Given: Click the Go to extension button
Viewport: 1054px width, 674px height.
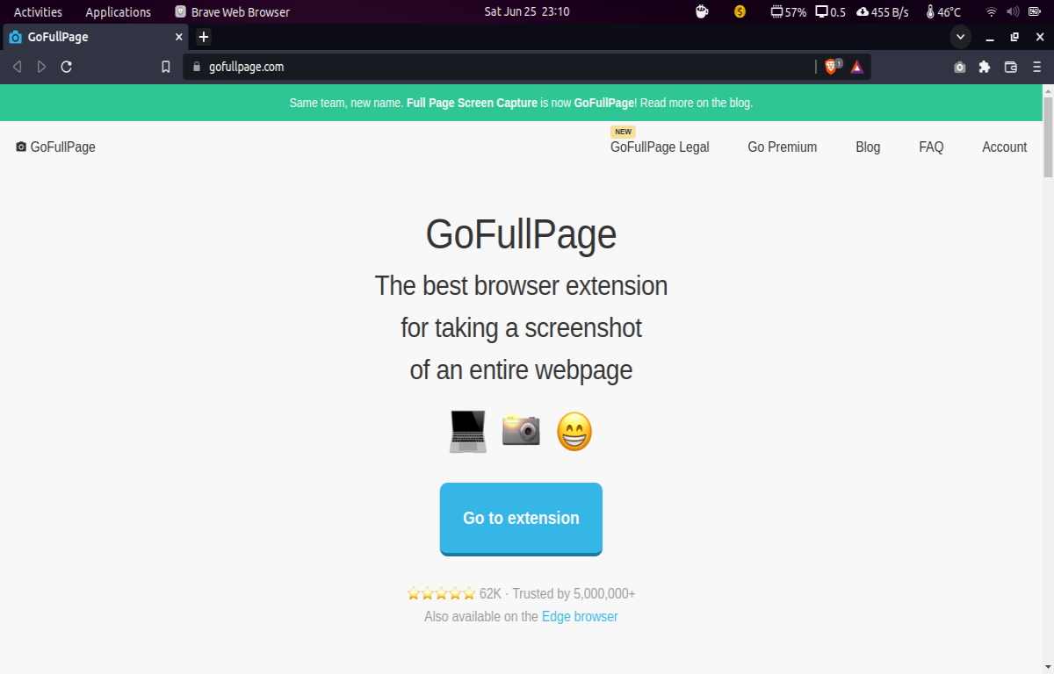Looking at the screenshot, I should click(521, 519).
